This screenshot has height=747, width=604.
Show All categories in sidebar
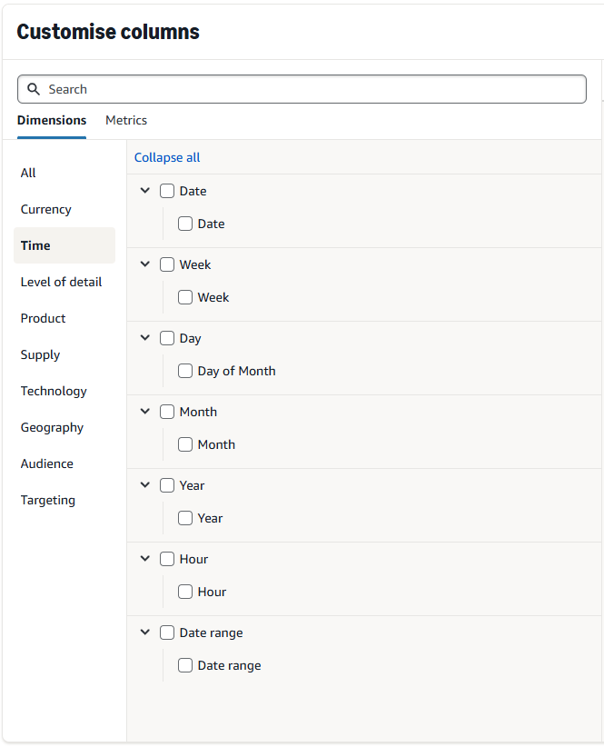click(x=29, y=173)
